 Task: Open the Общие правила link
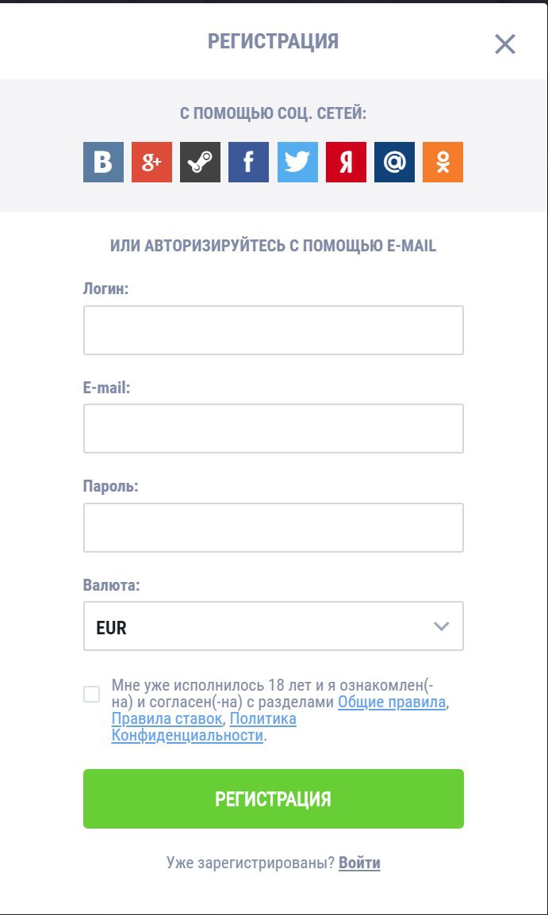click(392, 703)
